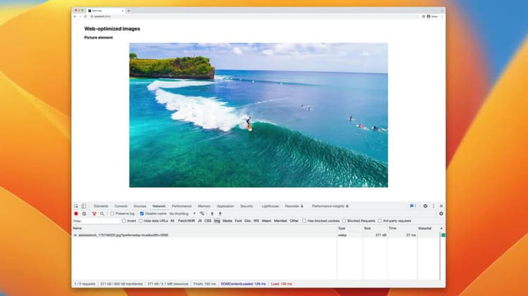Image resolution: width=528 pixels, height=296 pixels.
Task: Open the Performance tab
Action: pyautogui.click(x=182, y=206)
